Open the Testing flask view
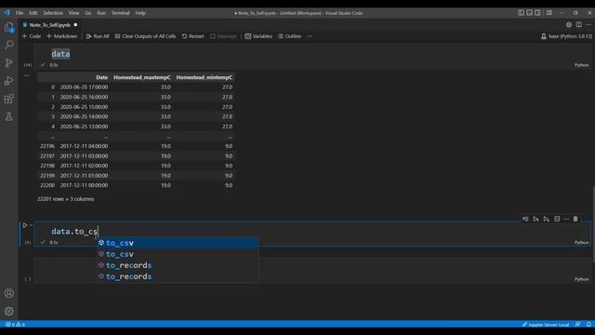The height and width of the screenshot is (335, 595). [8, 116]
